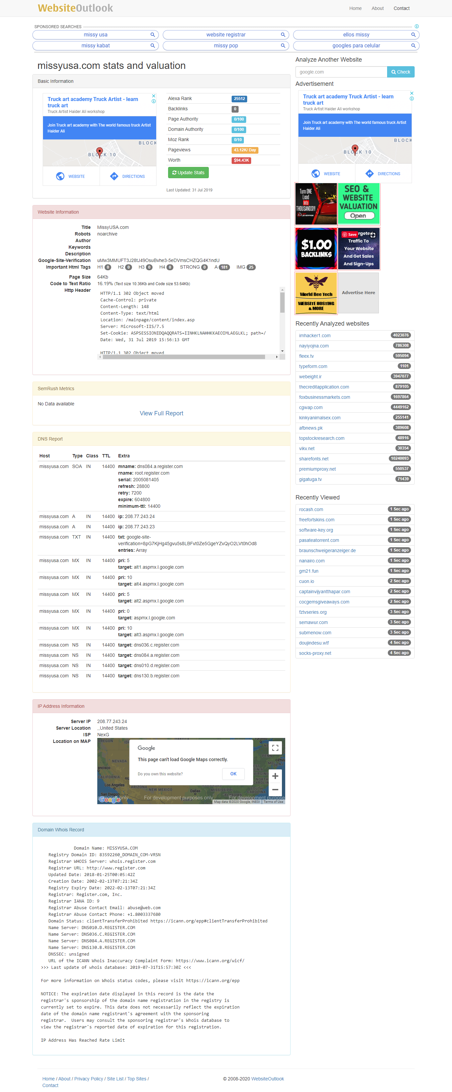Open the $1.00 Backlinks ad banner
Viewport: 452px width, 1092px height.
point(316,248)
